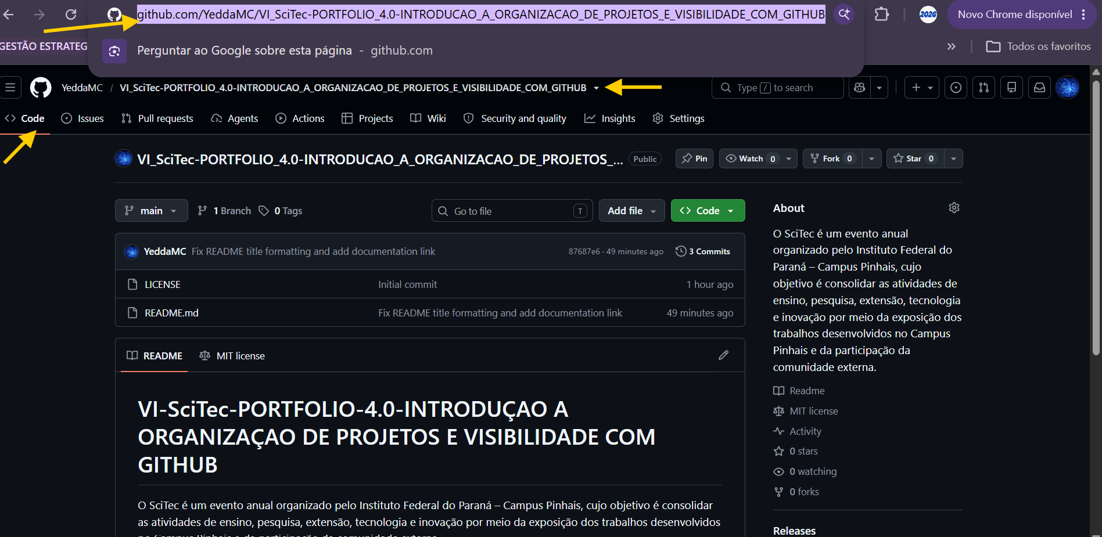Focus the Go to file search field

512,211
